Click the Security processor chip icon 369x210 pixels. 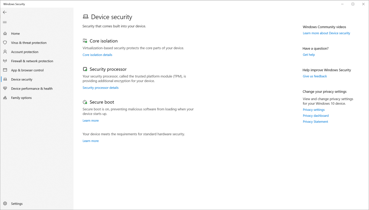[x=85, y=69]
